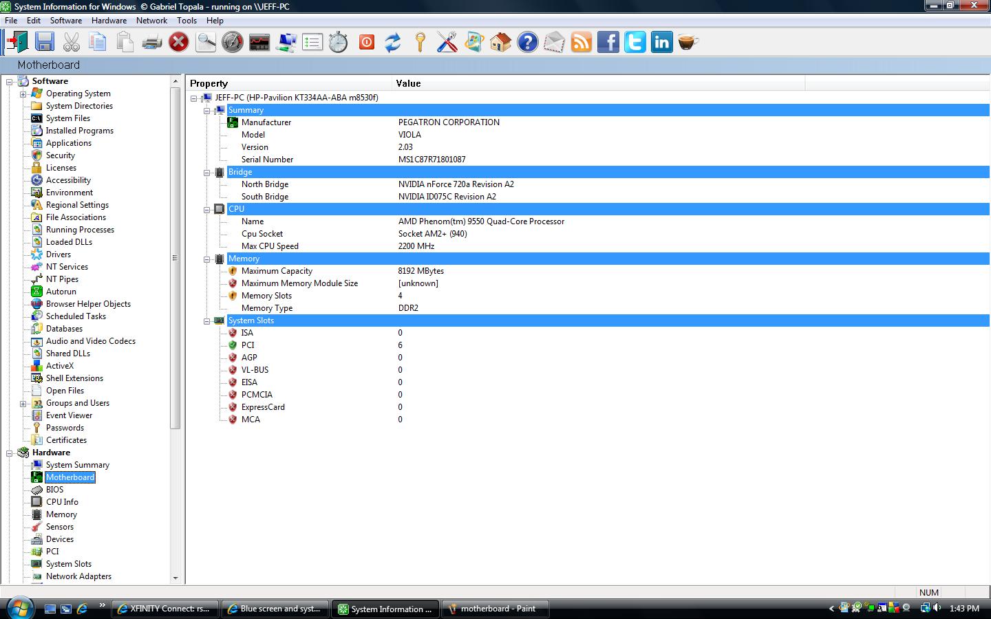
Task: Click the magnifying glass search icon
Action: click(x=206, y=43)
